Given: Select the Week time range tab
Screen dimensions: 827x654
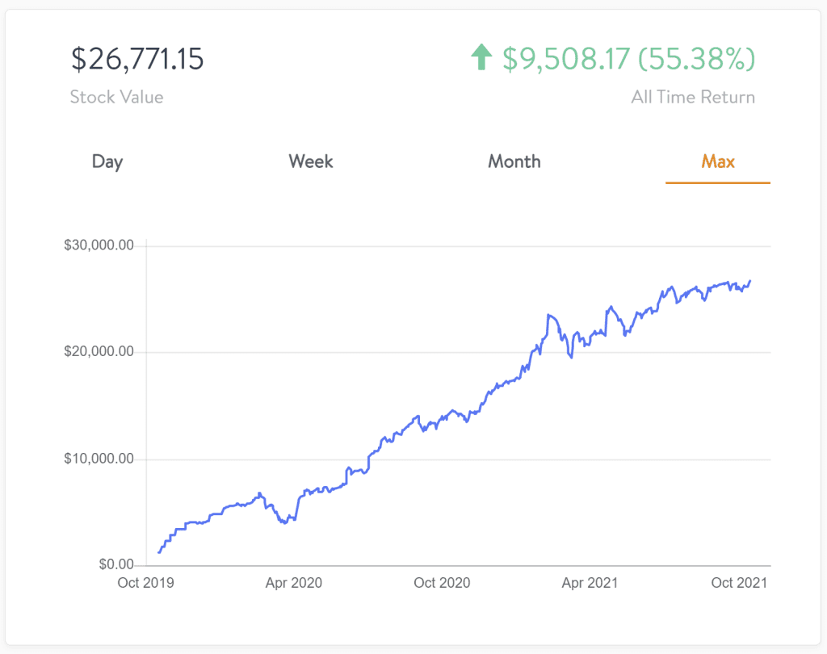Looking at the screenshot, I should point(311,161).
